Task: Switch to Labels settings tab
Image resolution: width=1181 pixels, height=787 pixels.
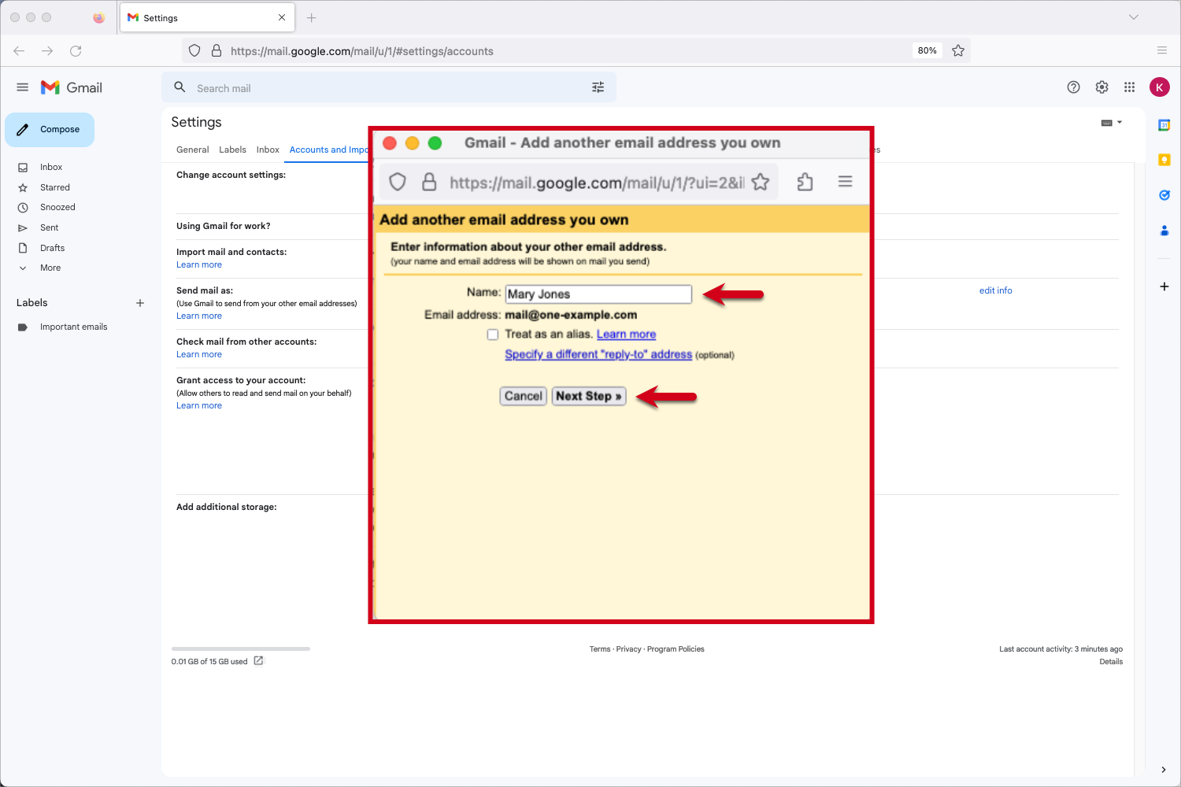Action: [232, 150]
